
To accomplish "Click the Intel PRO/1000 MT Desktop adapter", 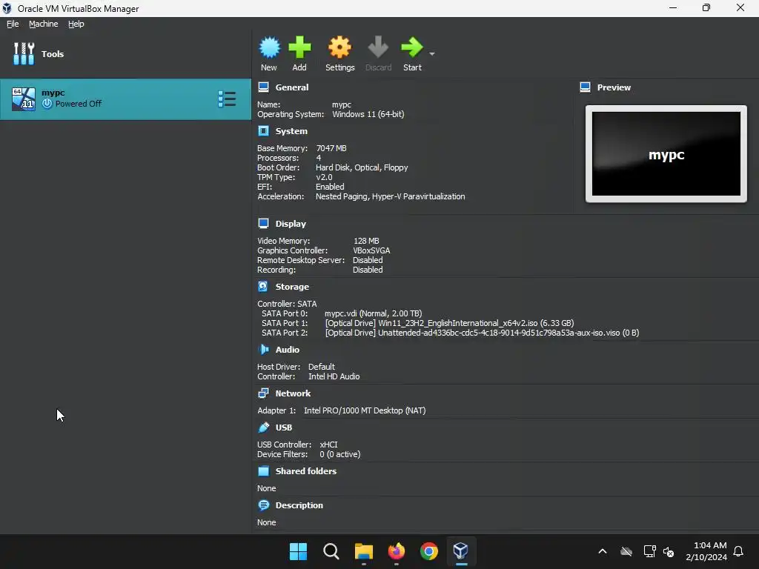I will coord(365,410).
